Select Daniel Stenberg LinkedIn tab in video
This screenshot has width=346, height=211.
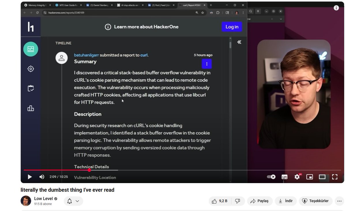pos(100,5)
